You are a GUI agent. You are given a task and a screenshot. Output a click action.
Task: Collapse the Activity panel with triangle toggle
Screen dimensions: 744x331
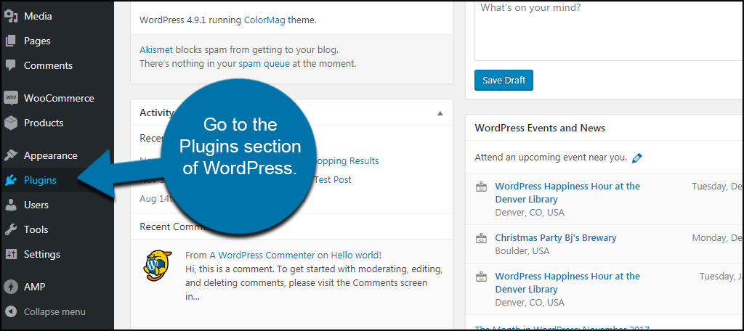[440, 113]
